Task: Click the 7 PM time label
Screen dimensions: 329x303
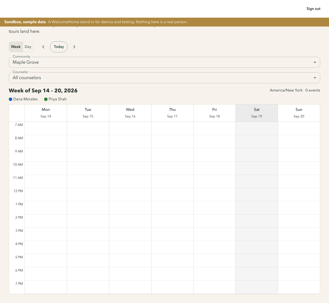Action: pos(19,283)
